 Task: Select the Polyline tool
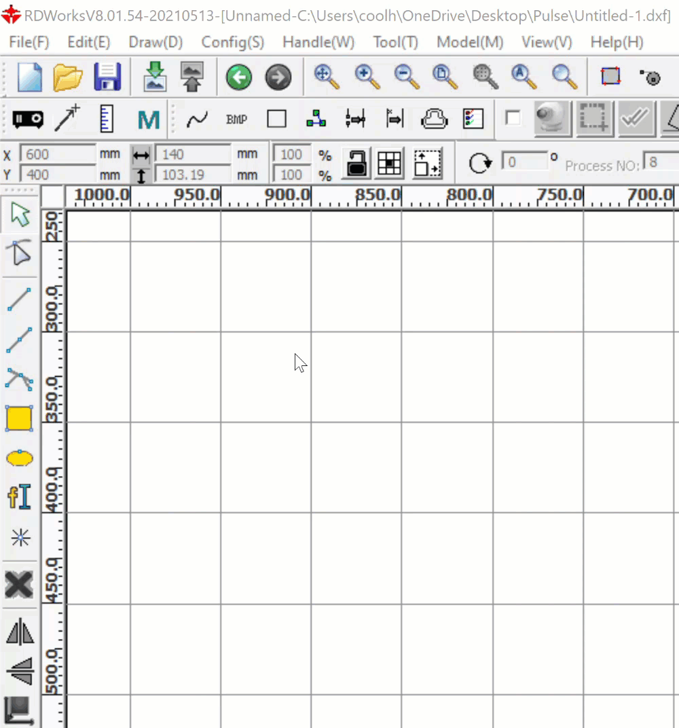click(x=20, y=340)
